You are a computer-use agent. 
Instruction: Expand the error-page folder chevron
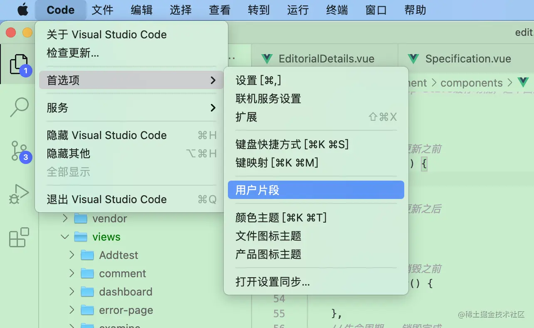point(72,310)
